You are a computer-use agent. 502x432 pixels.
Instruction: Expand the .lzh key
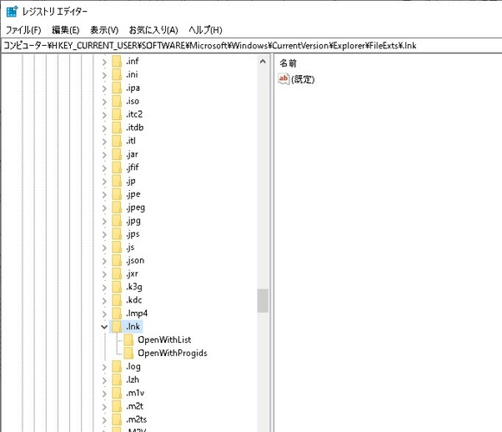tap(105, 380)
